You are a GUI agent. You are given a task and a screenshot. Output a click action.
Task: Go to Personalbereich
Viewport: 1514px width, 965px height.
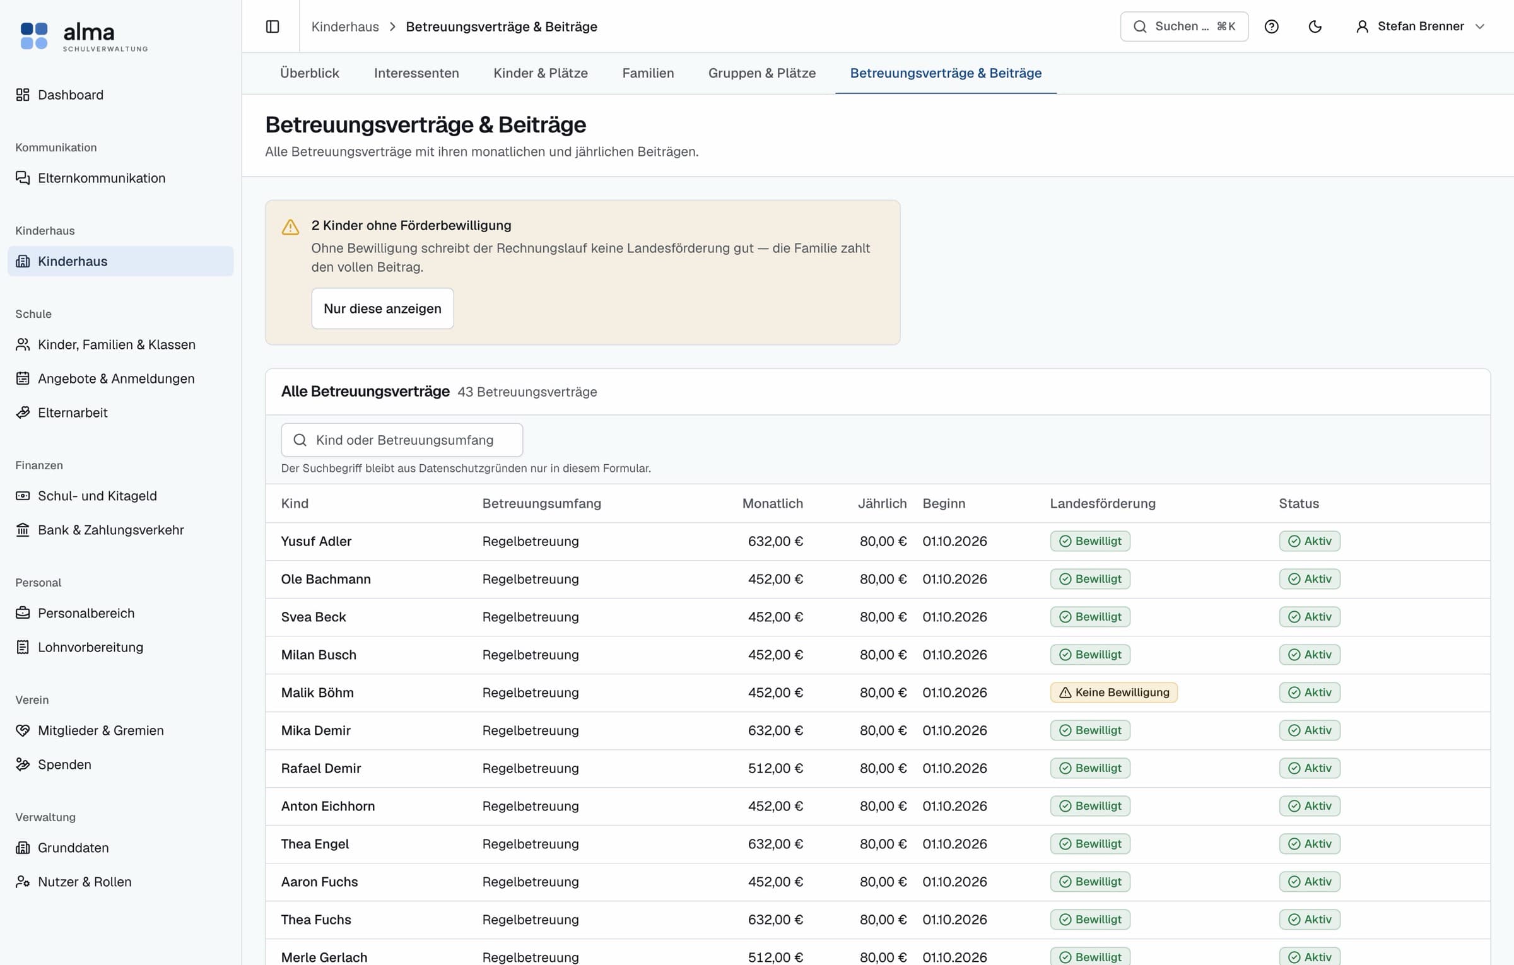pyautogui.click(x=120, y=613)
